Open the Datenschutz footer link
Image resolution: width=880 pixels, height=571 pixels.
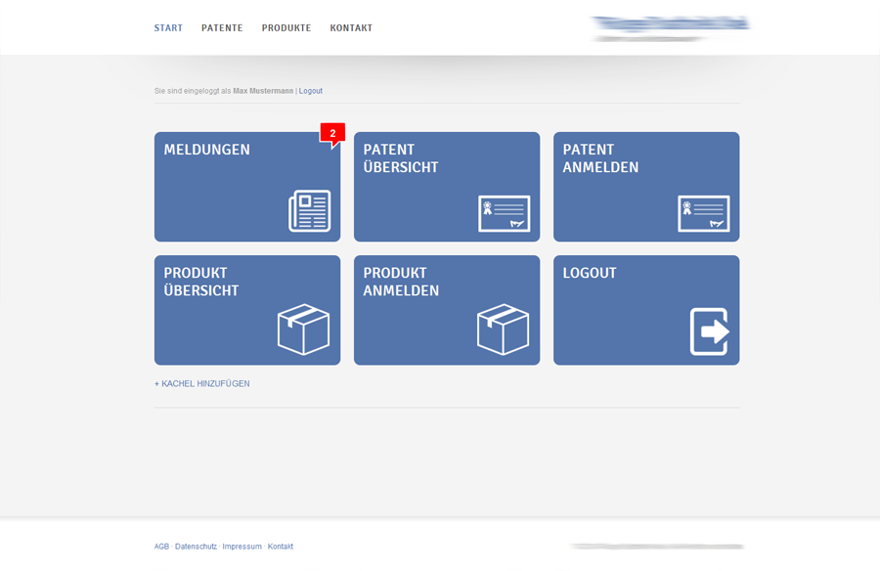[196, 547]
